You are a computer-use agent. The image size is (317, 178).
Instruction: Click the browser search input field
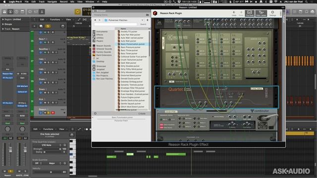[x=115, y=24]
